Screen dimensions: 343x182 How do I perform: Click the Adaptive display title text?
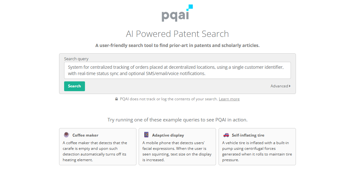[168, 135]
